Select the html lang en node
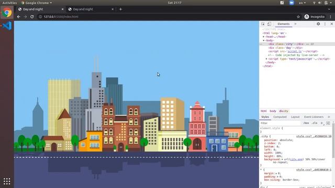 tap(274, 33)
